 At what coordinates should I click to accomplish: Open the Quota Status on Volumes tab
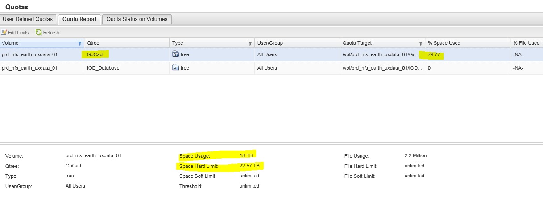coord(137,19)
